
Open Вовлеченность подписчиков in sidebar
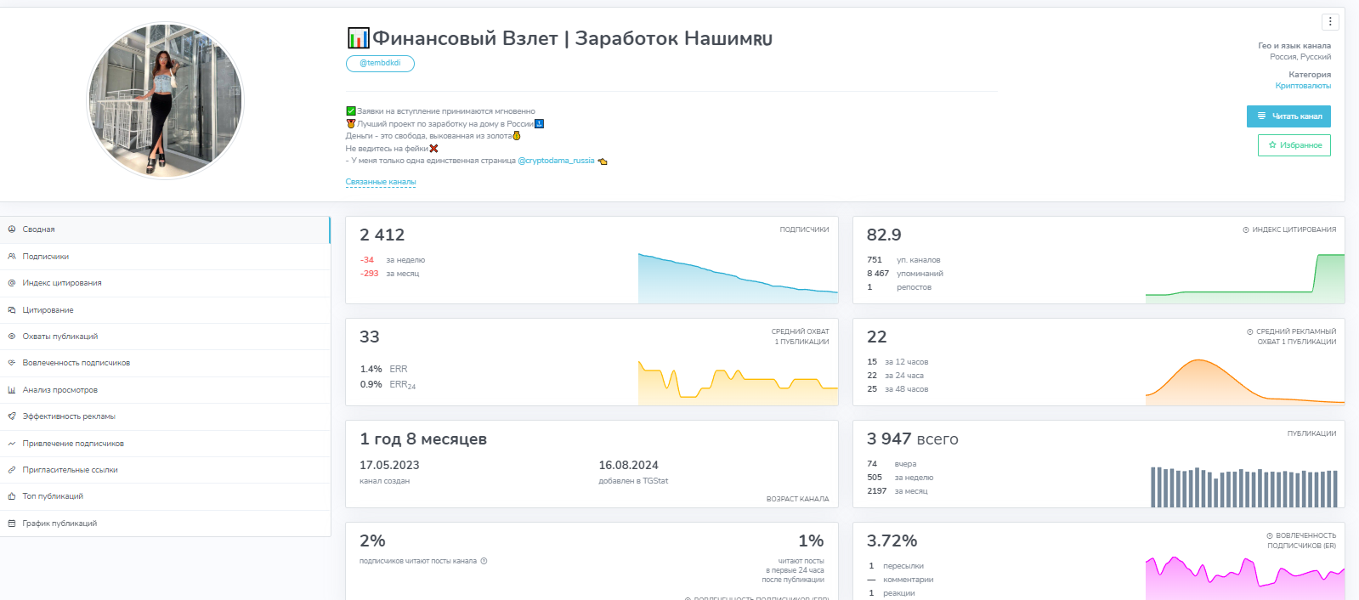pyautogui.click(x=165, y=363)
